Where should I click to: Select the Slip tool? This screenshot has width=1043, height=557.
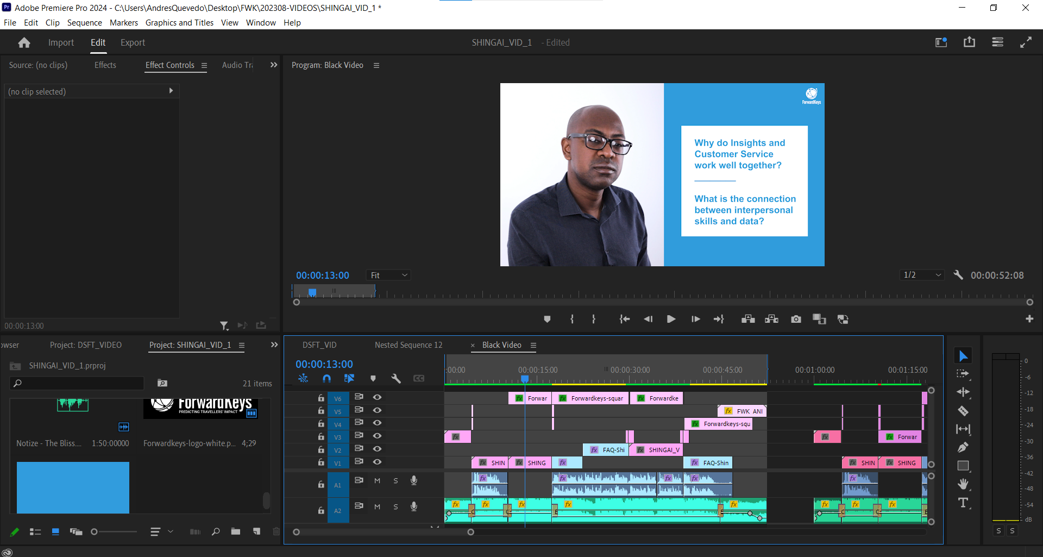pyautogui.click(x=963, y=429)
